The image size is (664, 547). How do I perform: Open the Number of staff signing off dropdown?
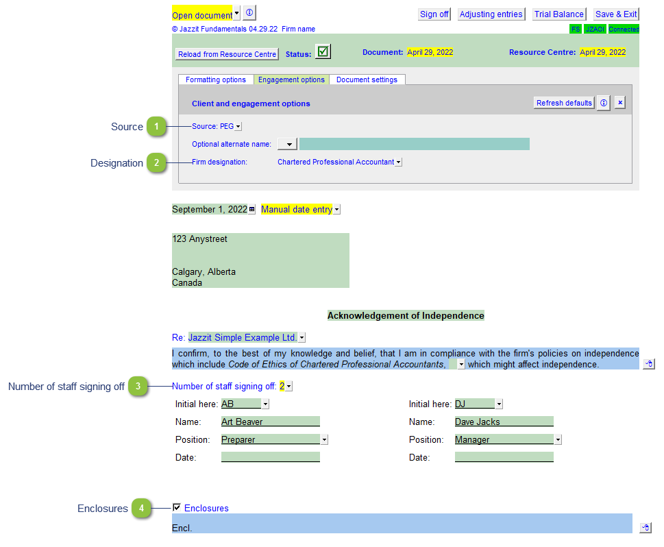coord(288,387)
